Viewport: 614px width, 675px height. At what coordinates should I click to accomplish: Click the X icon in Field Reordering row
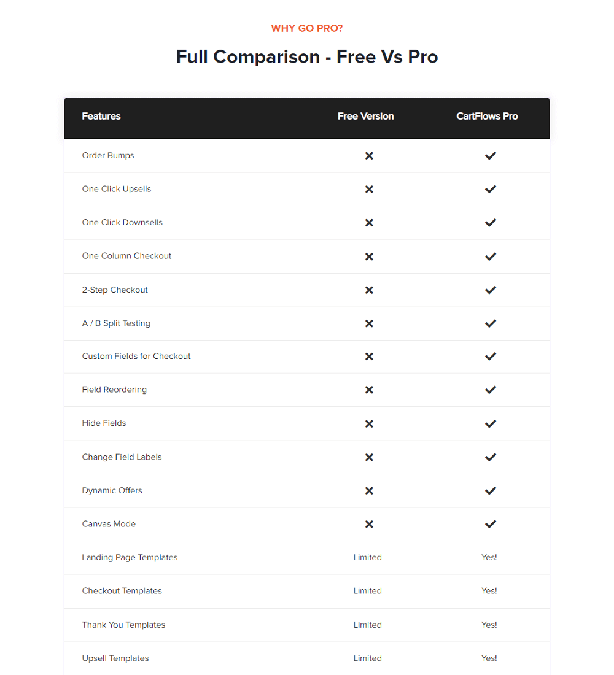tap(369, 390)
